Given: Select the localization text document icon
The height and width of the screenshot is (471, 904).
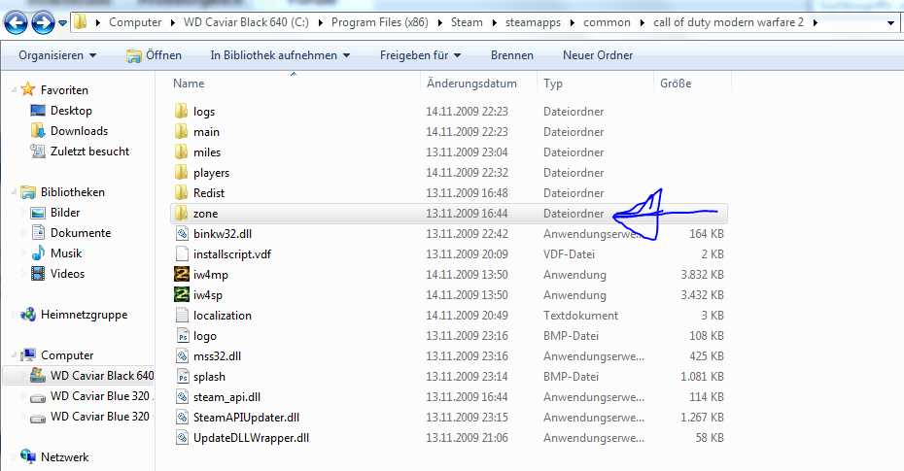Looking at the screenshot, I should tap(182, 315).
